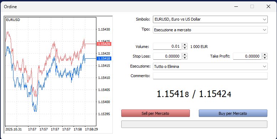Click the 1.15410 price axis label
Viewport: 277px width, 139px height.
coord(104,78)
